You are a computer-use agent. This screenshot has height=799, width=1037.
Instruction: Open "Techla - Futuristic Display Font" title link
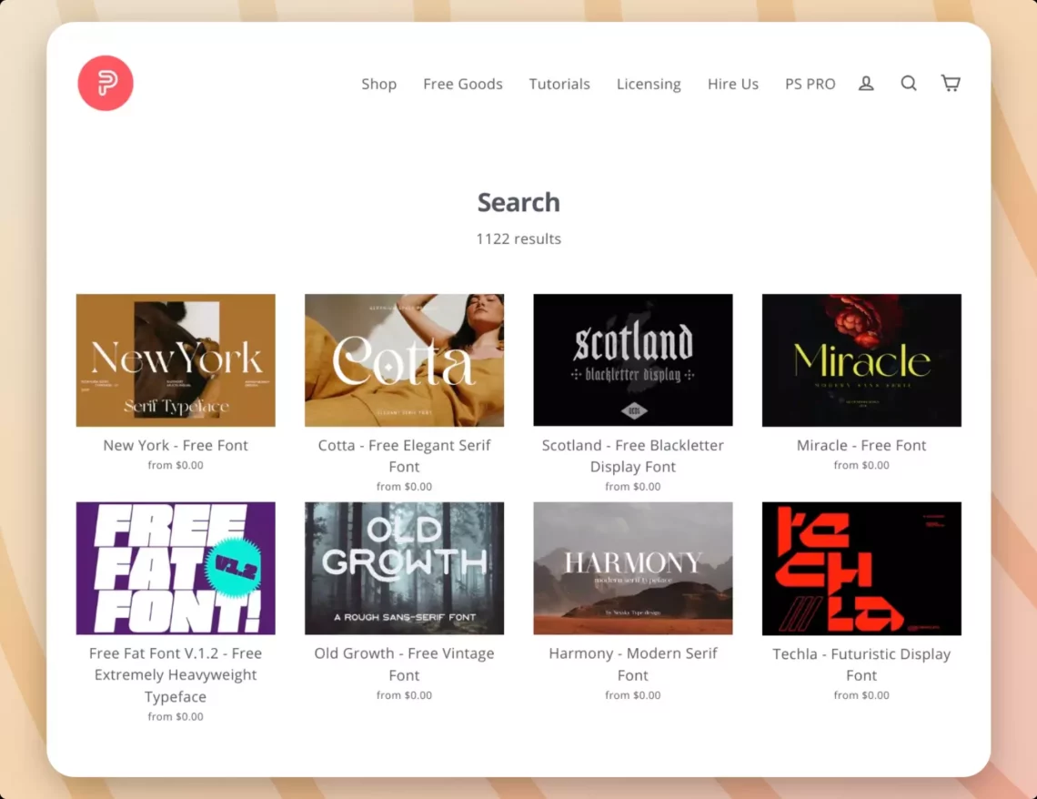pyautogui.click(x=861, y=664)
